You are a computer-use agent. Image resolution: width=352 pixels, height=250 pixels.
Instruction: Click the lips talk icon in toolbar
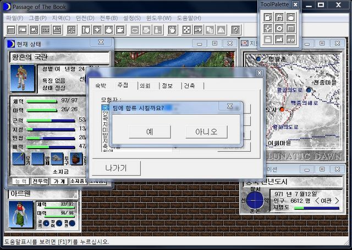(x=135, y=30)
